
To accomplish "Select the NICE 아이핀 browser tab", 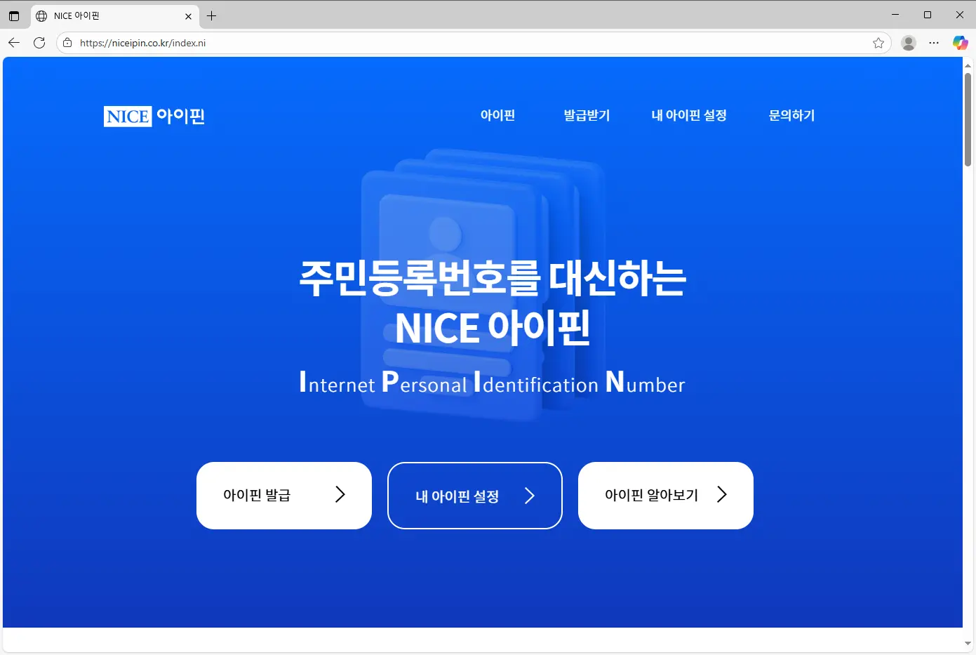I will pos(114,15).
